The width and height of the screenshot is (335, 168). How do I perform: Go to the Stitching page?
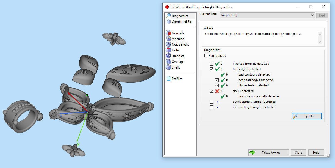[178, 39]
